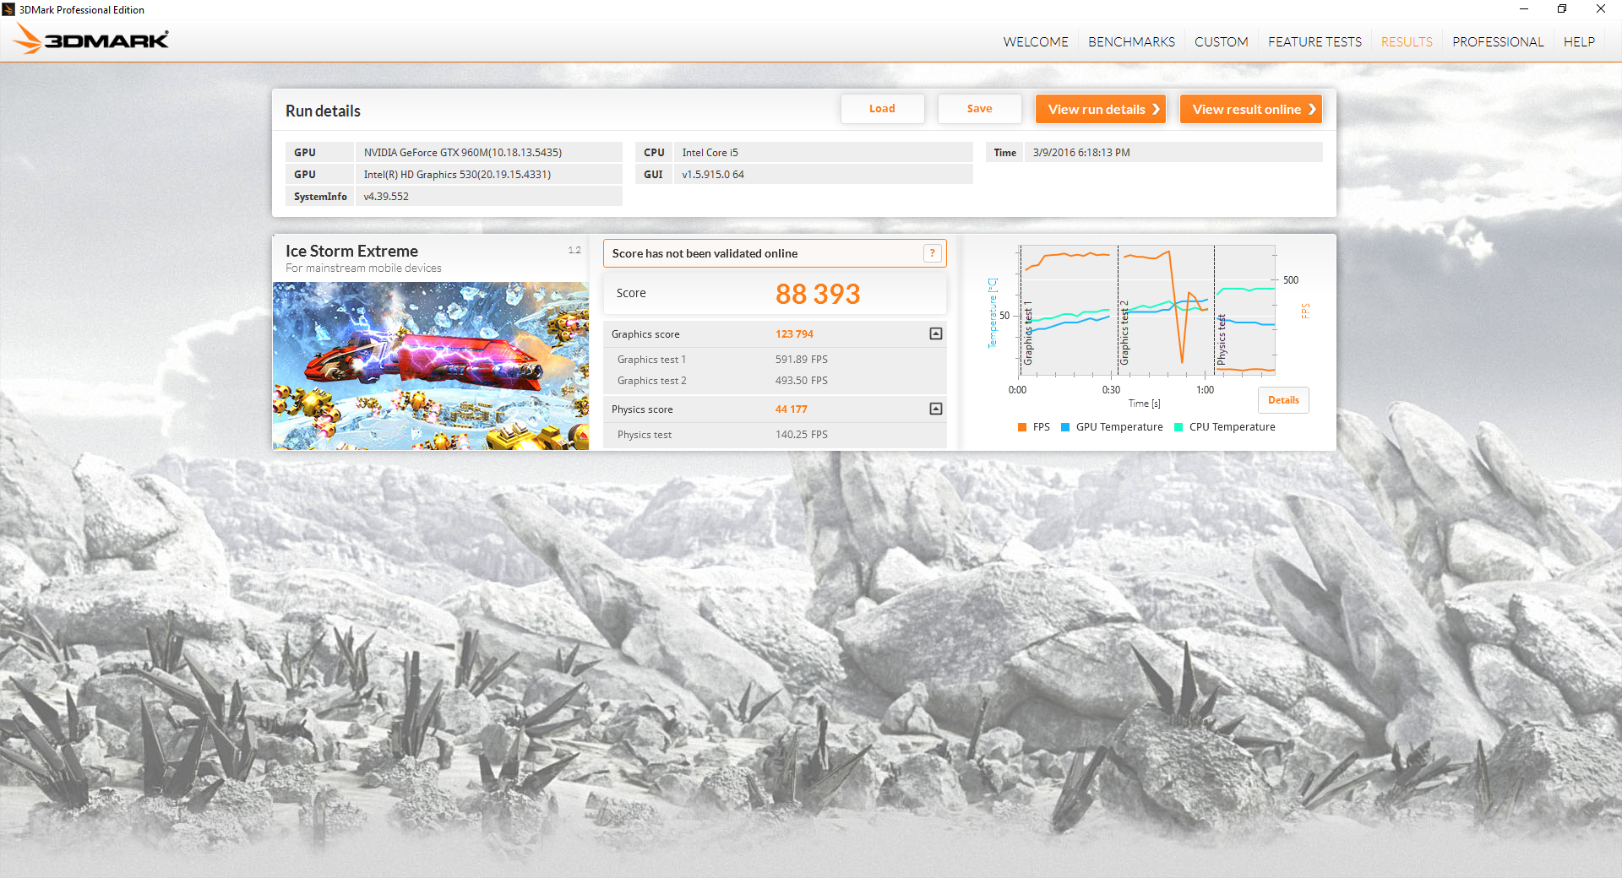Viewport: 1622px width, 878px height.
Task: Click the performance monitoring chart
Action: tap(1147, 310)
